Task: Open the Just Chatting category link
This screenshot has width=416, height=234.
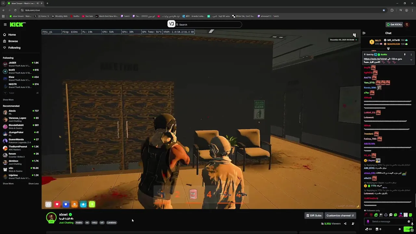Action: tap(66, 223)
